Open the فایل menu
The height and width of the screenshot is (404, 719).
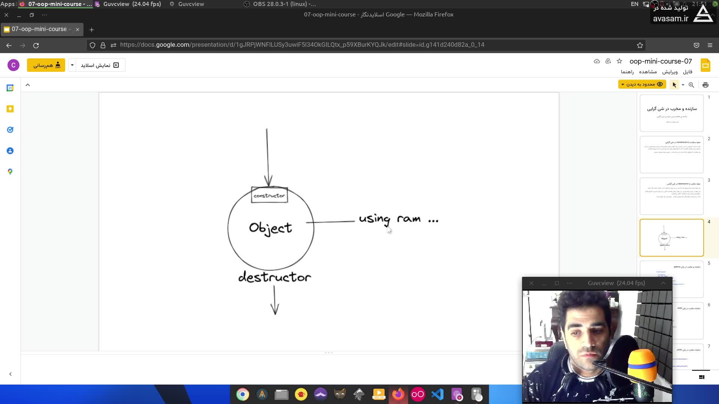pos(688,72)
